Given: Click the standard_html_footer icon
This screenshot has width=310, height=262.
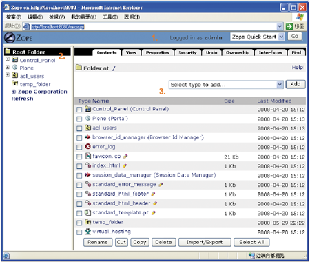Looking at the screenshot, I should pyautogui.click(x=88, y=194).
